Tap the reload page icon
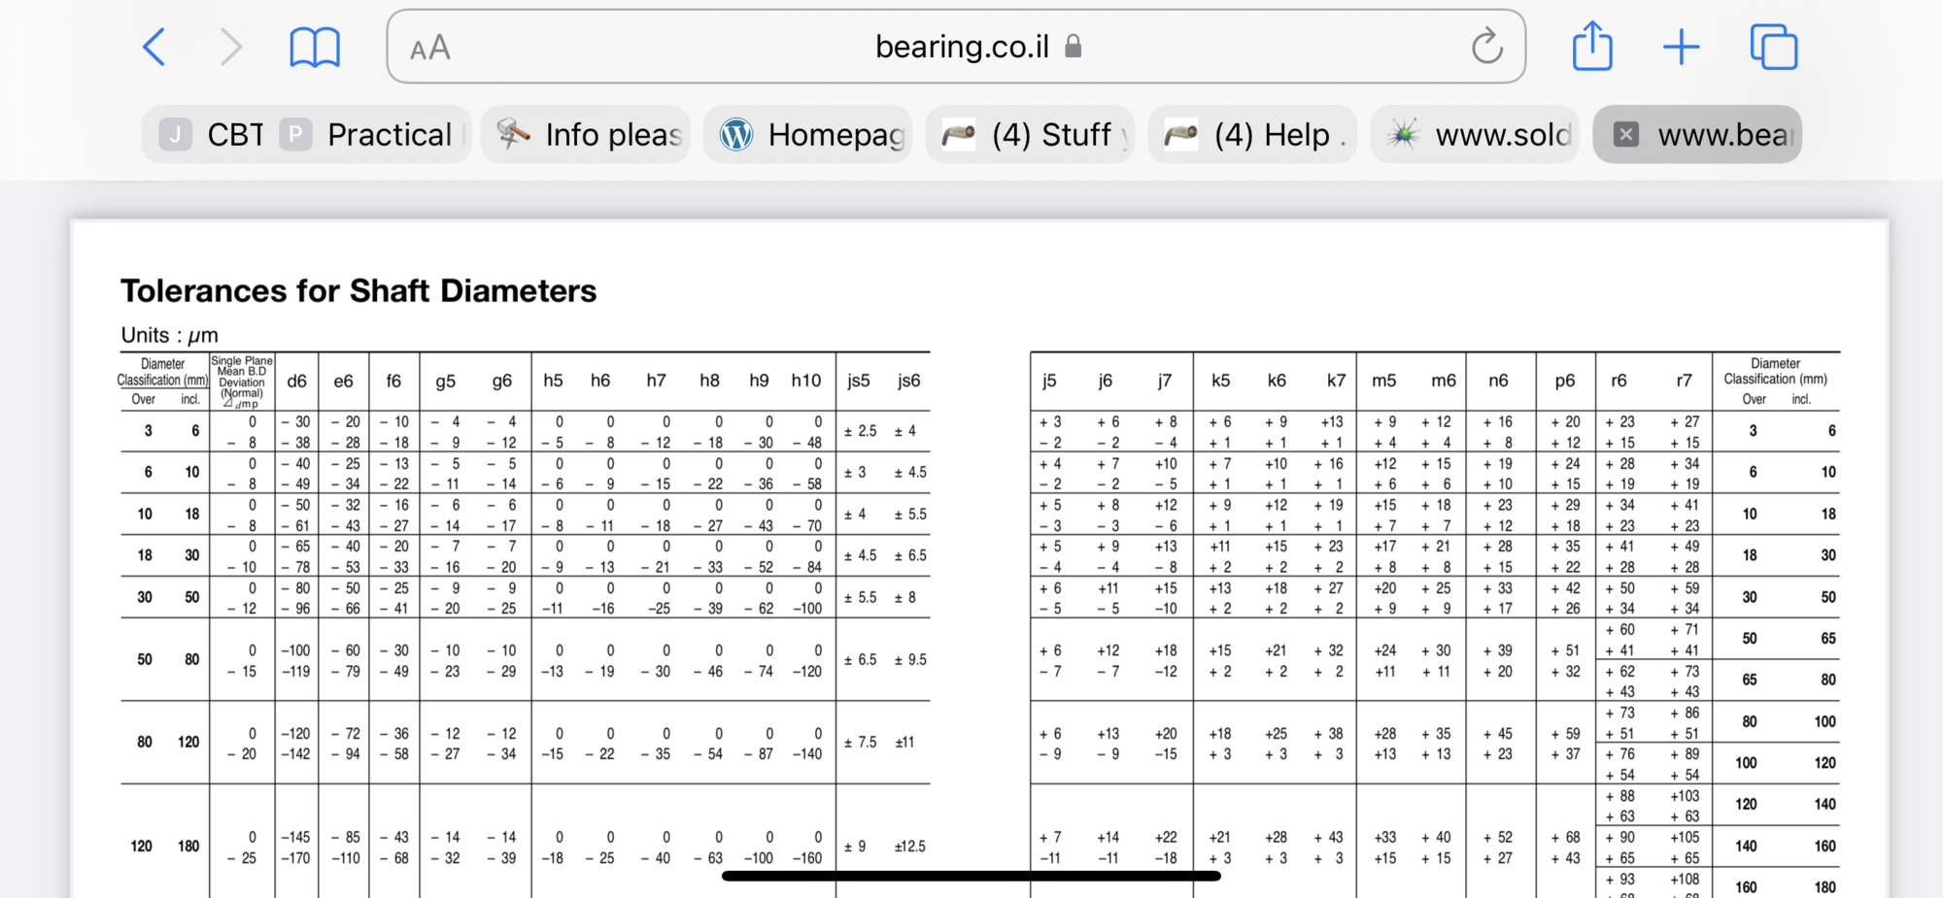This screenshot has height=898, width=1943. (x=1486, y=47)
